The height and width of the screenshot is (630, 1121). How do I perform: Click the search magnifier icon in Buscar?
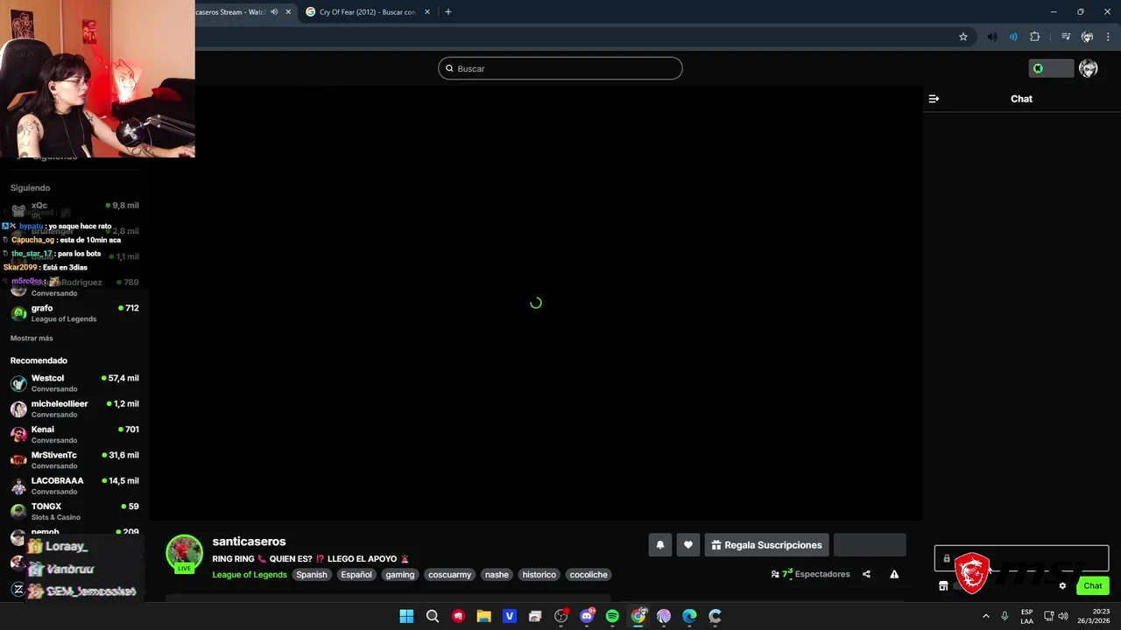pos(450,68)
